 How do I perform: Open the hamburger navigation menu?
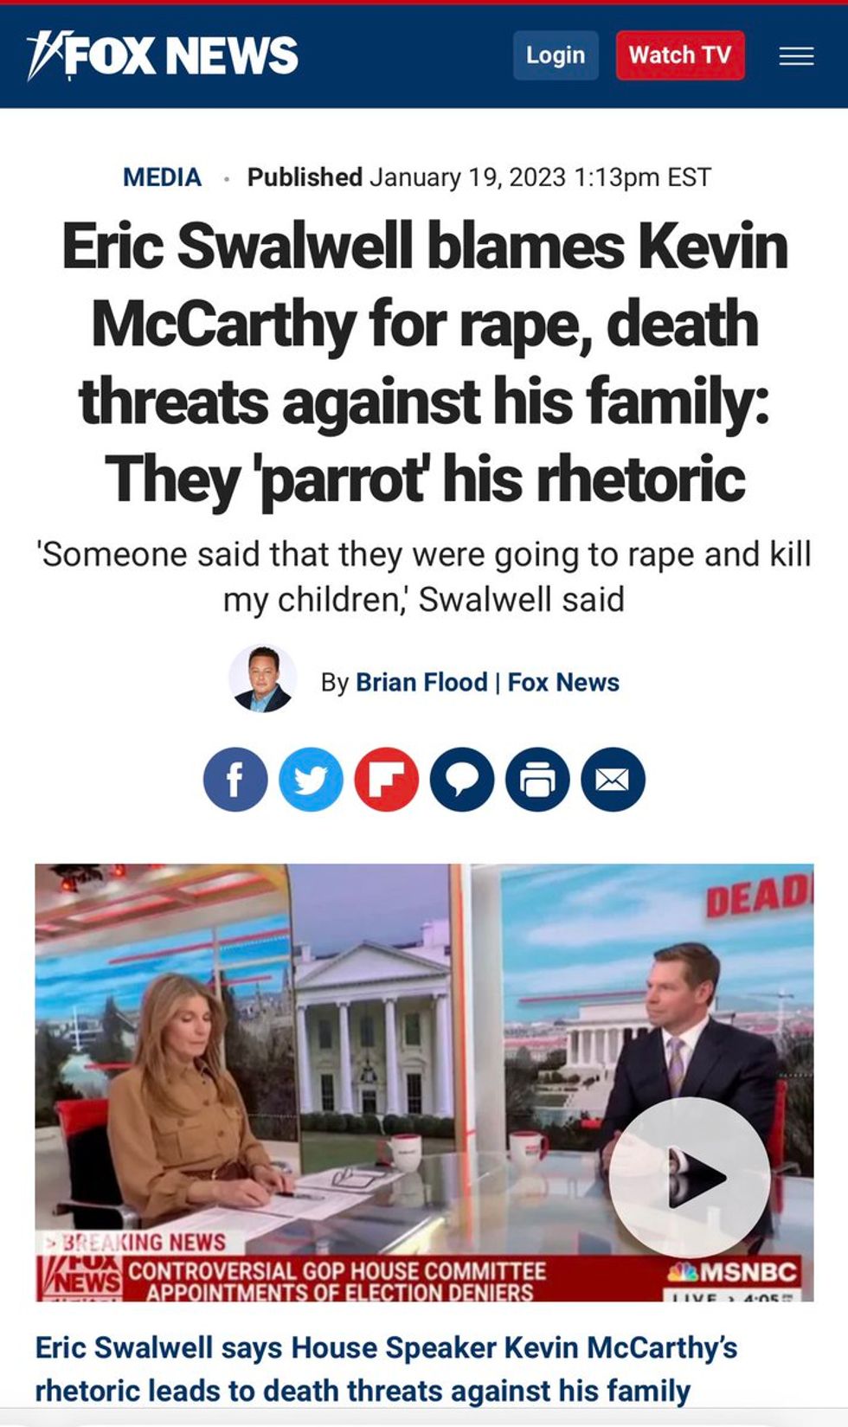click(796, 56)
